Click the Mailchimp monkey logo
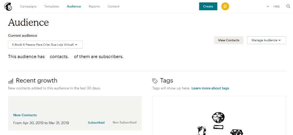The height and width of the screenshot is (135, 293). (x=8, y=6)
